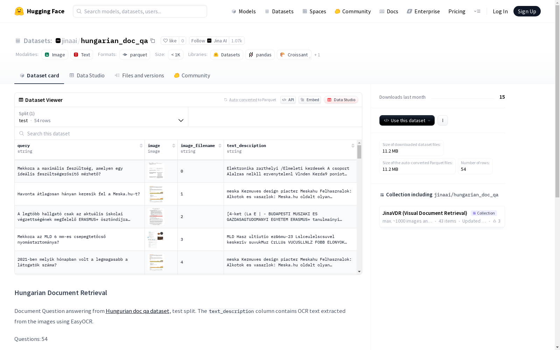560x350 pixels.
Task: Open the extra navigation menu icon
Action: (477, 11)
